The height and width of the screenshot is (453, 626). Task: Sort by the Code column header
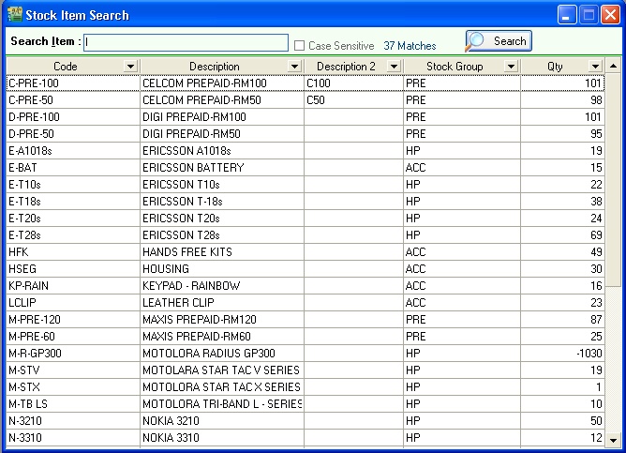coord(65,67)
